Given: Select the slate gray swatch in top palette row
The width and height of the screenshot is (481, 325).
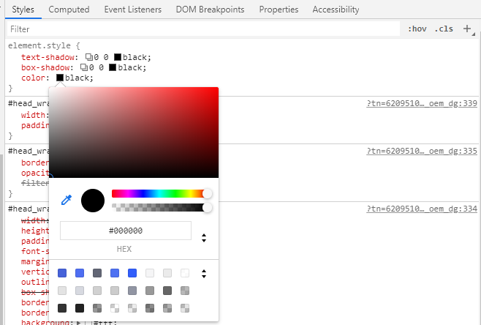Looking at the screenshot, I should 97,273.
